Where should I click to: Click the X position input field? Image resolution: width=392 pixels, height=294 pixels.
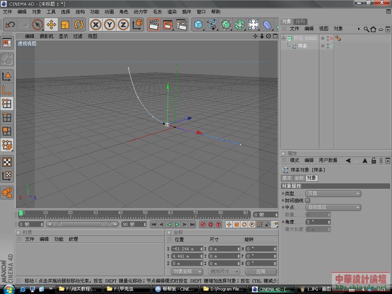(x=186, y=249)
